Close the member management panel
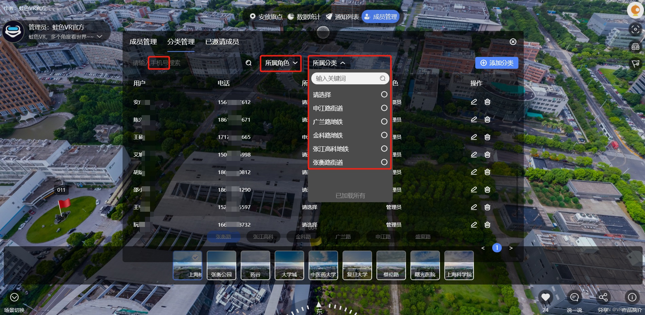The height and width of the screenshot is (315, 645). click(x=513, y=42)
